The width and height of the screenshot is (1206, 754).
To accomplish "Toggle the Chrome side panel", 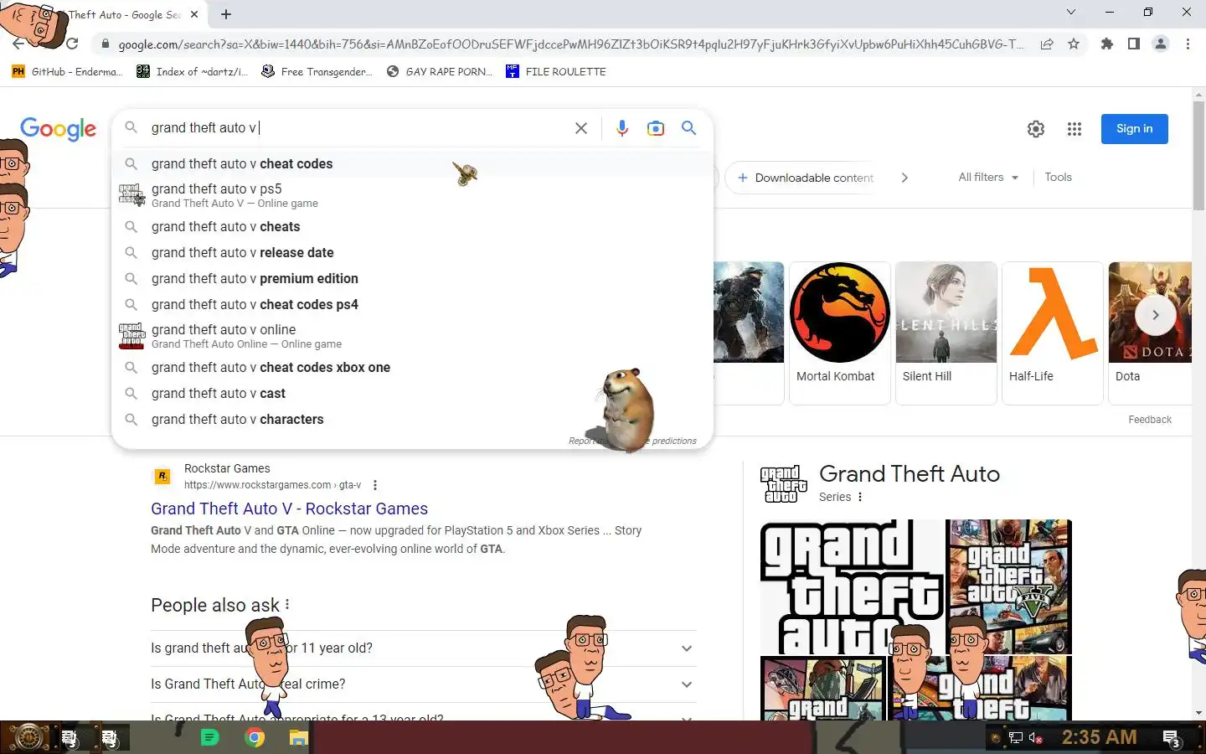I will coord(1134,44).
